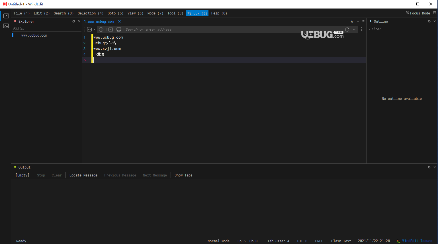Image resolution: width=438 pixels, height=244 pixels.
Task: Open the Window menu
Action: coord(197,13)
